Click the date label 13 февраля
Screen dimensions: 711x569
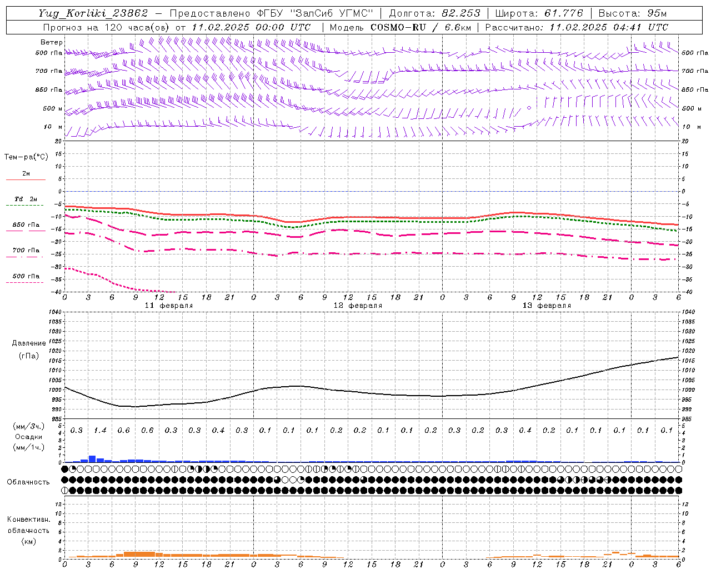[x=547, y=306]
